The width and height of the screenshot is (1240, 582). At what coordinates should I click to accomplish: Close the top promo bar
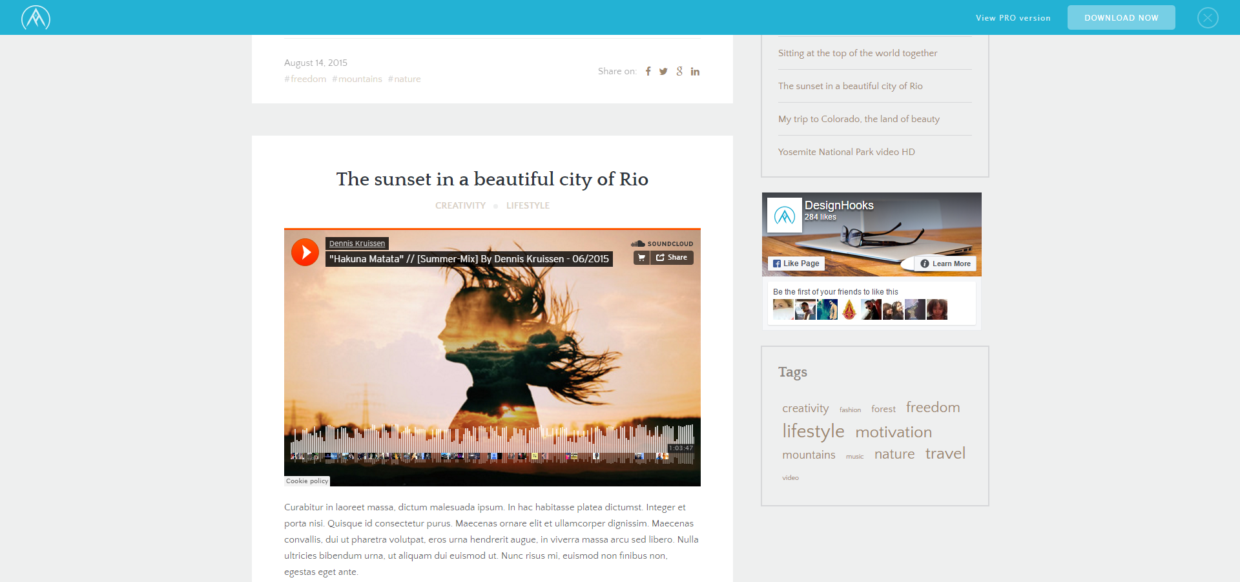tap(1208, 17)
